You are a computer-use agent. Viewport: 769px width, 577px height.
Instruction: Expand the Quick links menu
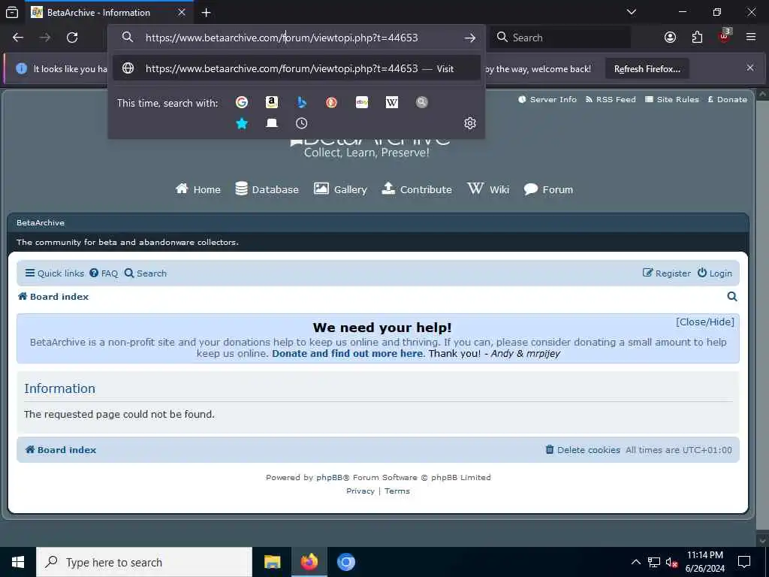tap(55, 273)
